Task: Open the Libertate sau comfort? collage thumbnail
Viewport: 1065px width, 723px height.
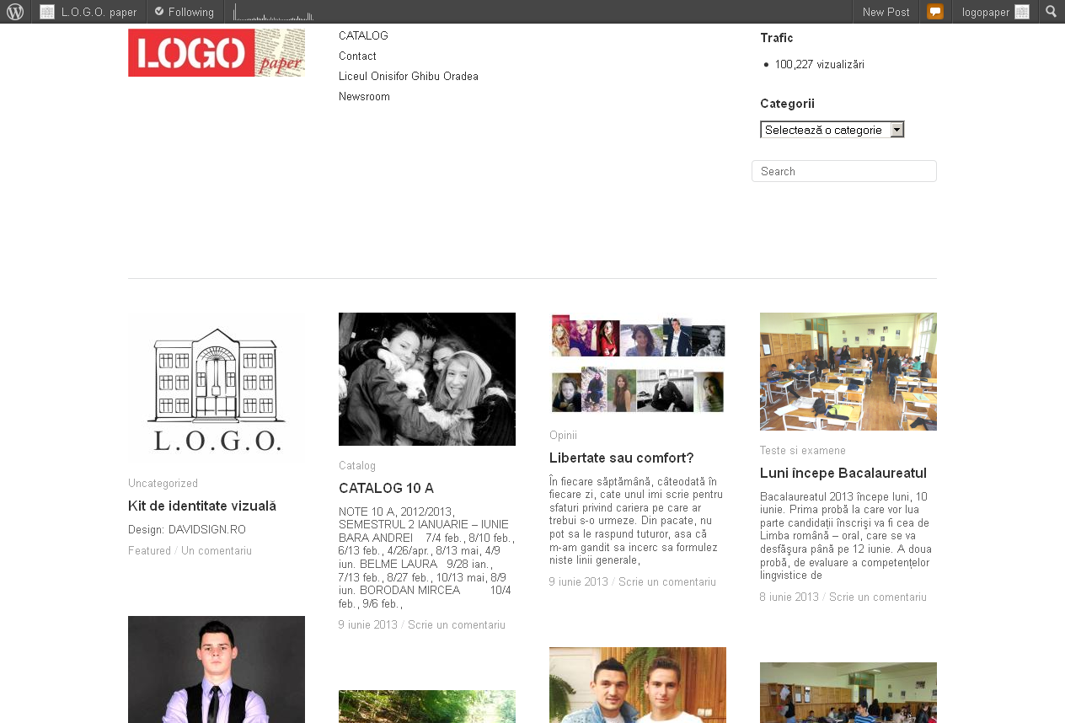Action: click(x=638, y=363)
